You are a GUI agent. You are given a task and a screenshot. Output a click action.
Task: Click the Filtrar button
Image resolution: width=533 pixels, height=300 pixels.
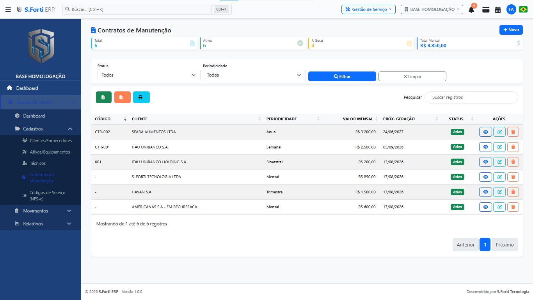point(342,77)
